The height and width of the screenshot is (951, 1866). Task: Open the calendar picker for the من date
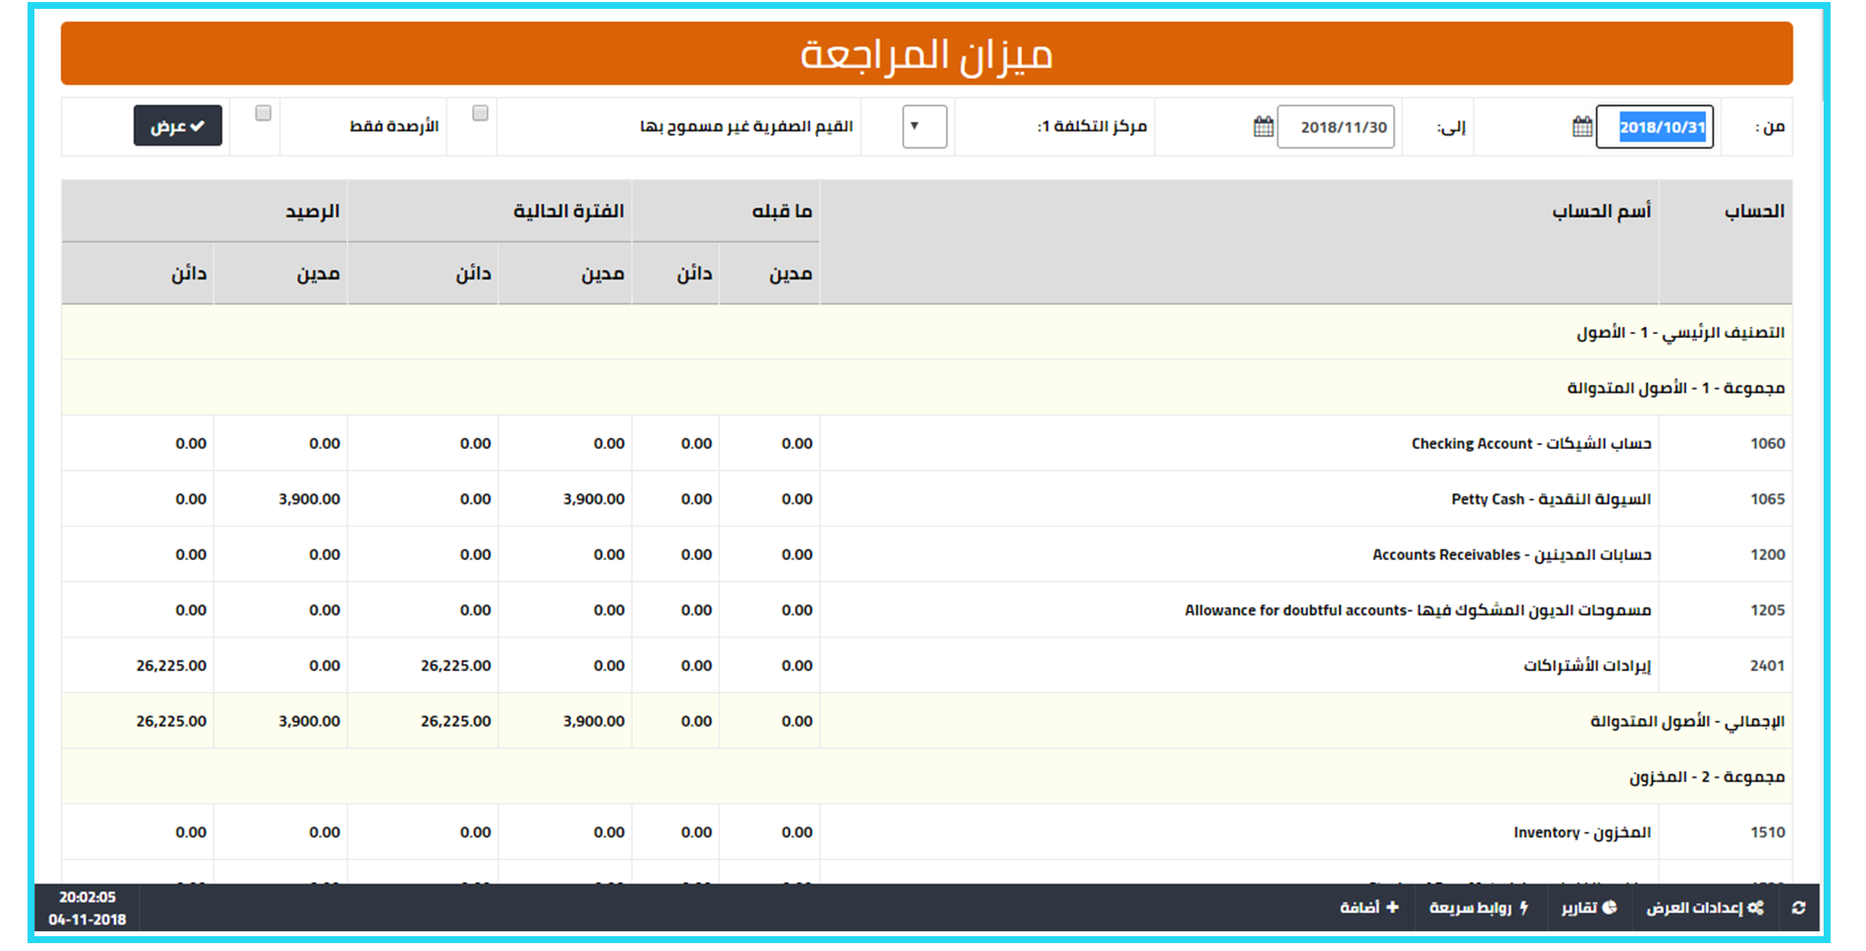[1581, 127]
